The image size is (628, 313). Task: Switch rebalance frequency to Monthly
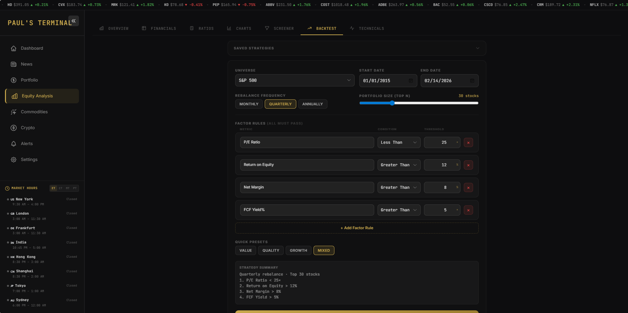click(x=249, y=104)
